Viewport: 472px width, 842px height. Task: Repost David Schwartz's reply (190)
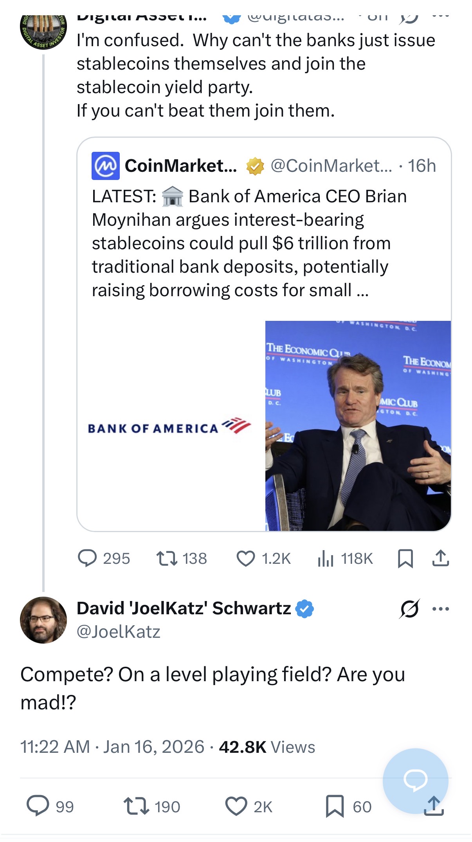tap(152, 806)
